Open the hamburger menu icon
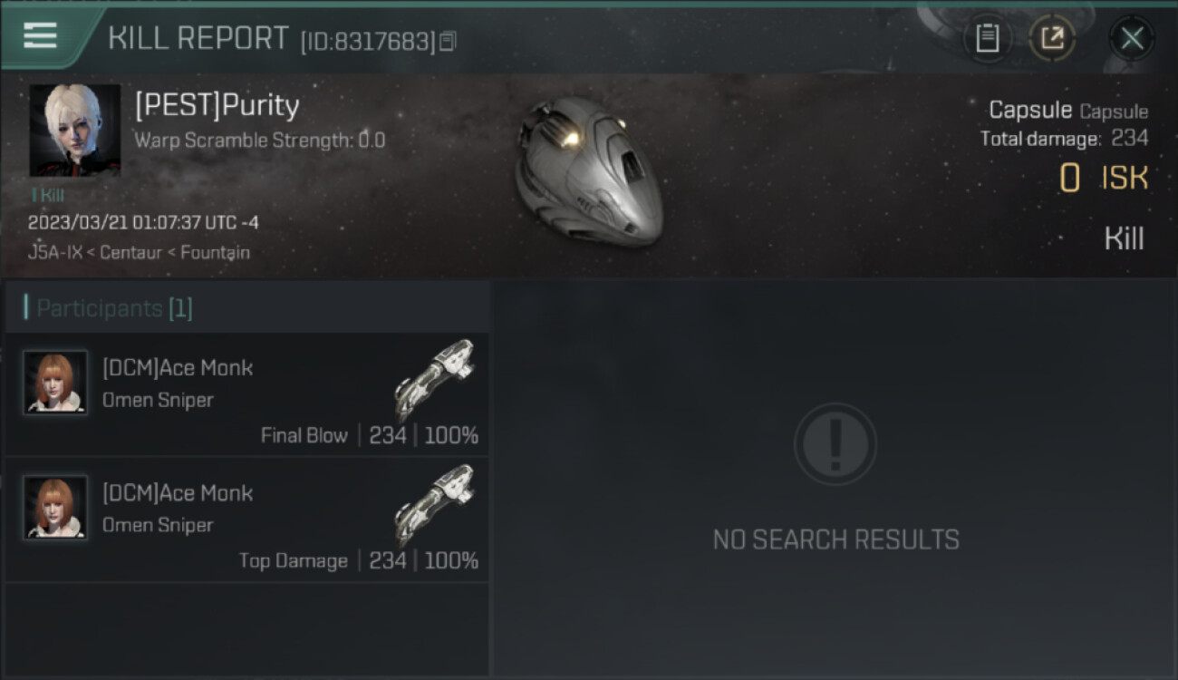1178x680 pixels. pyautogui.click(x=40, y=35)
